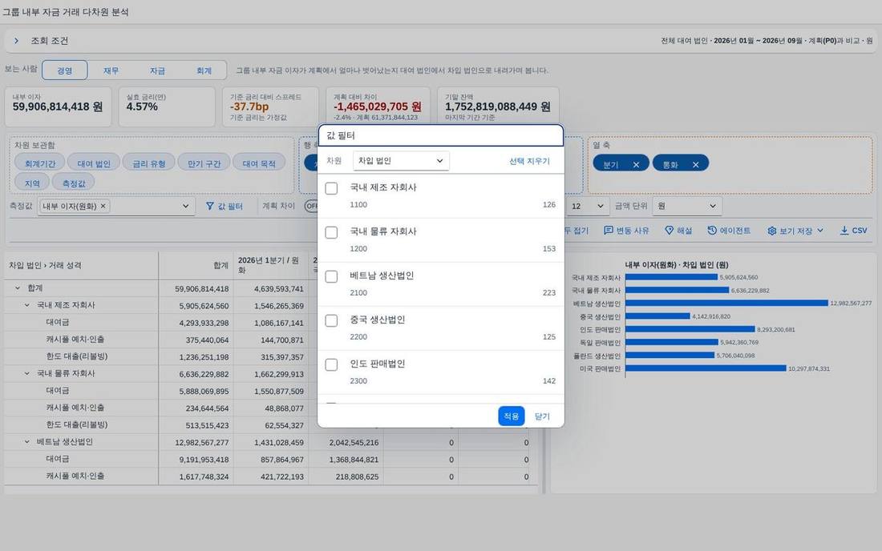Click the 선택 지우기 link
Image resolution: width=882 pixels, height=551 pixels.
tap(529, 161)
